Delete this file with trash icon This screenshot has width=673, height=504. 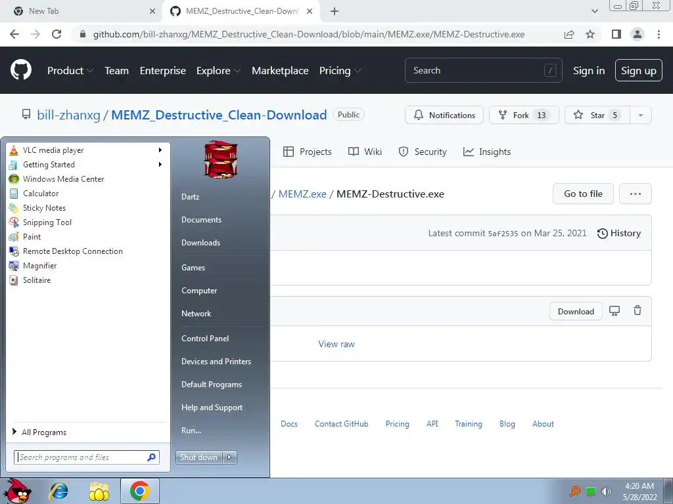(x=638, y=310)
